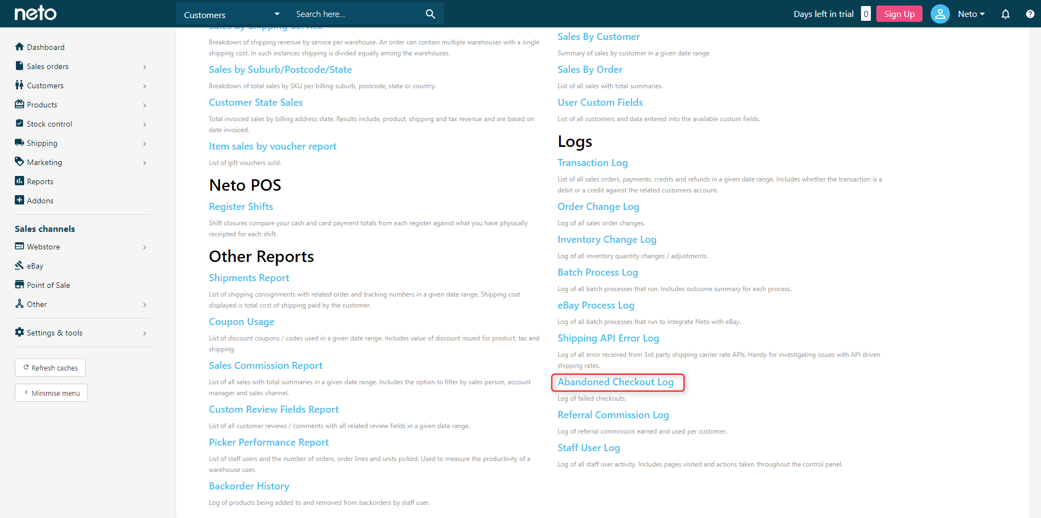The image size is (1041, 518).
Task: Open the Order Change Log
Action: pos(598,207)
